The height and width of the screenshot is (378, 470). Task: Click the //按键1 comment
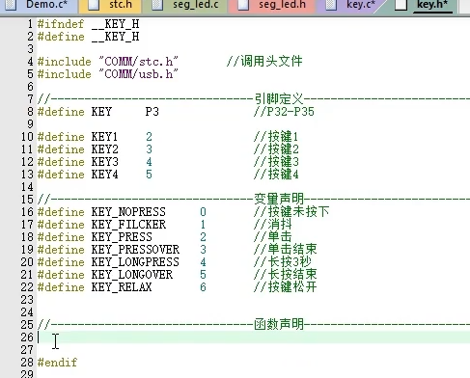(276, 137)
